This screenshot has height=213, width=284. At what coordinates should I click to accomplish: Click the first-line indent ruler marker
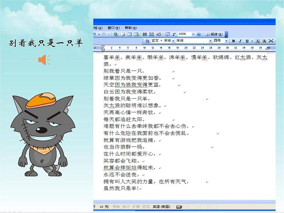click(x=103, y=46)
